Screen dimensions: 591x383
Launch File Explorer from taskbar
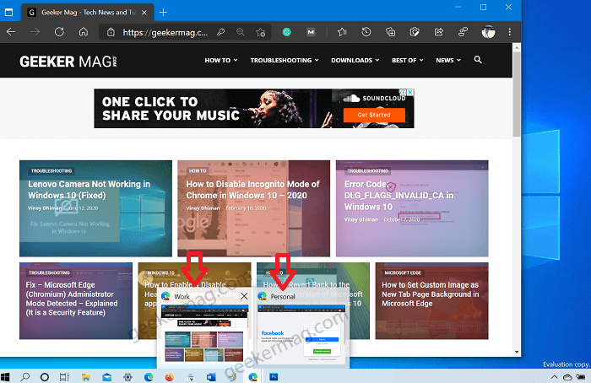[86, 377]
